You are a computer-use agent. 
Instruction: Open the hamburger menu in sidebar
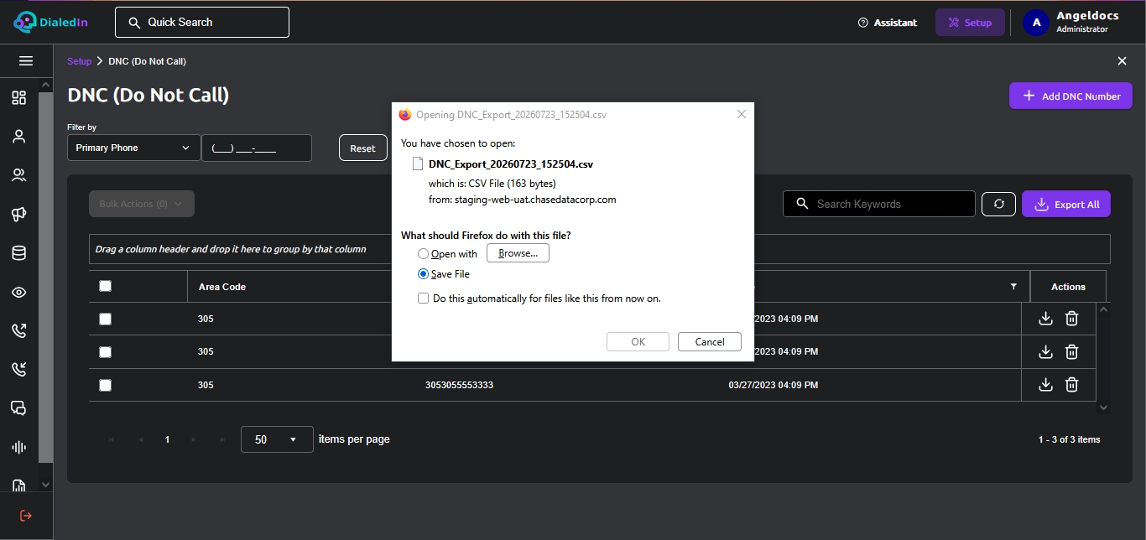pos(26,61)
